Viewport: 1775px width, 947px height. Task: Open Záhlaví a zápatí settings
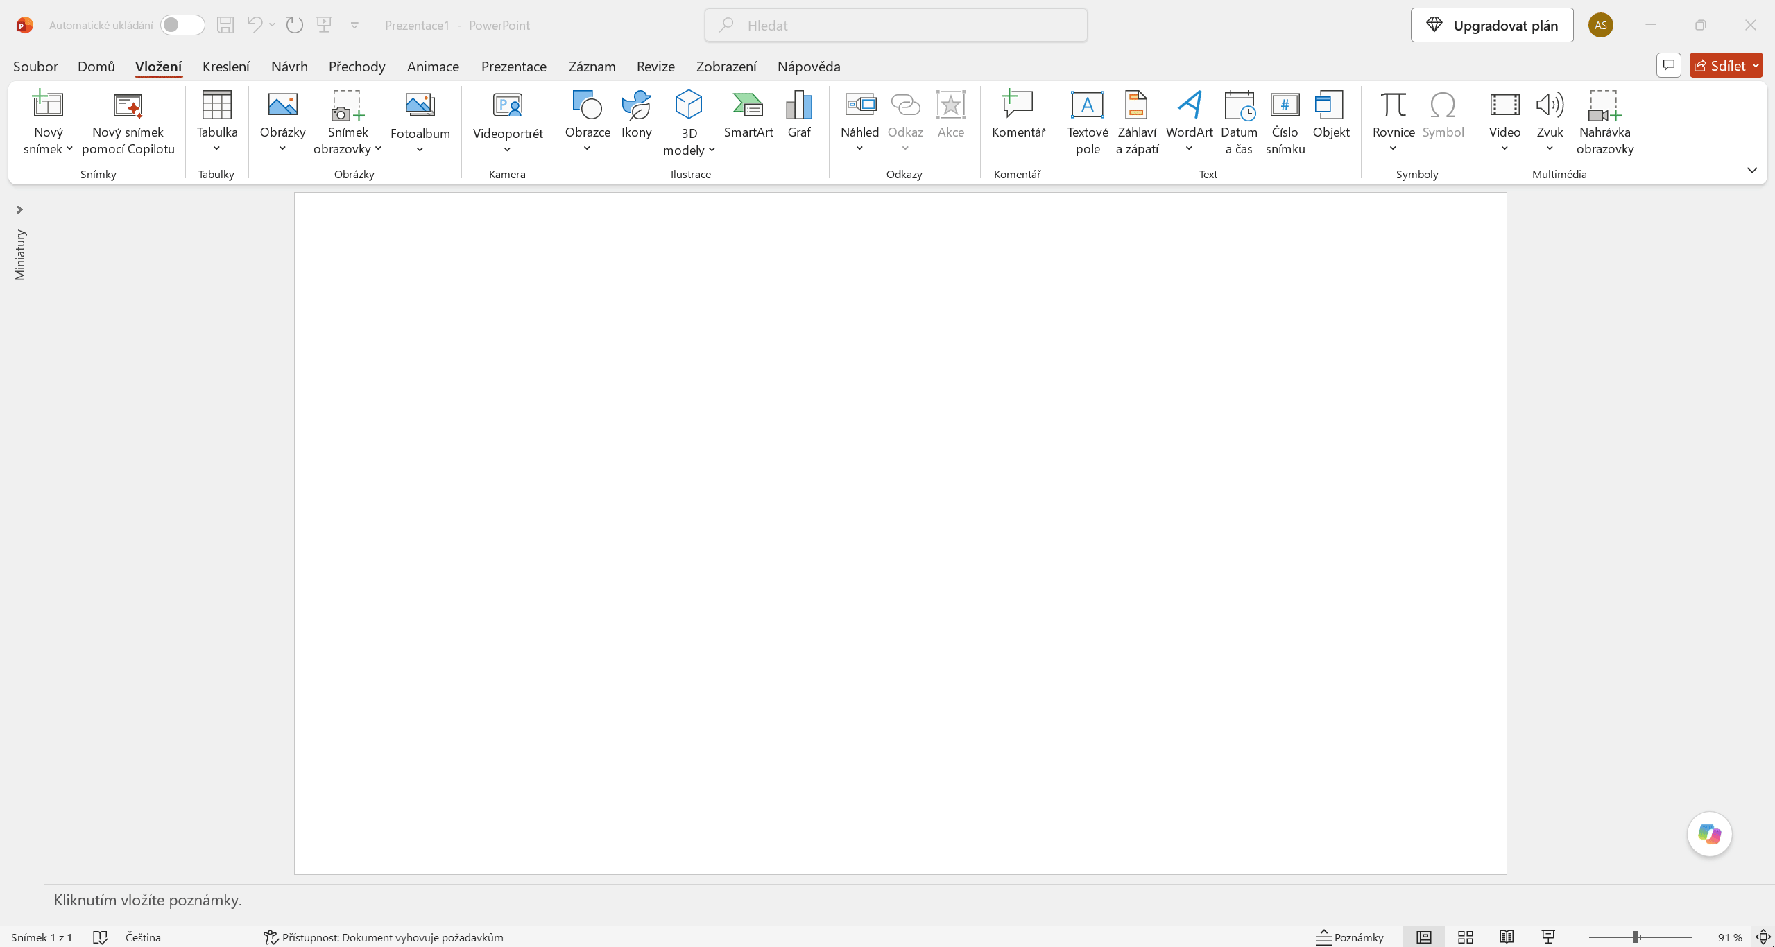(1137, 123)
